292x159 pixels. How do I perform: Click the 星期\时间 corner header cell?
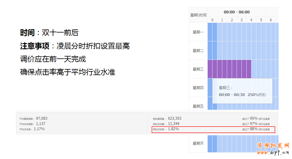coord(198,15)
